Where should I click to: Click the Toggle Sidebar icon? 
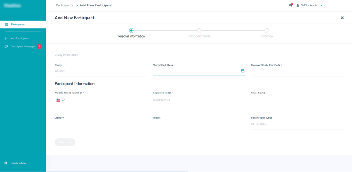tap(6, 163)
